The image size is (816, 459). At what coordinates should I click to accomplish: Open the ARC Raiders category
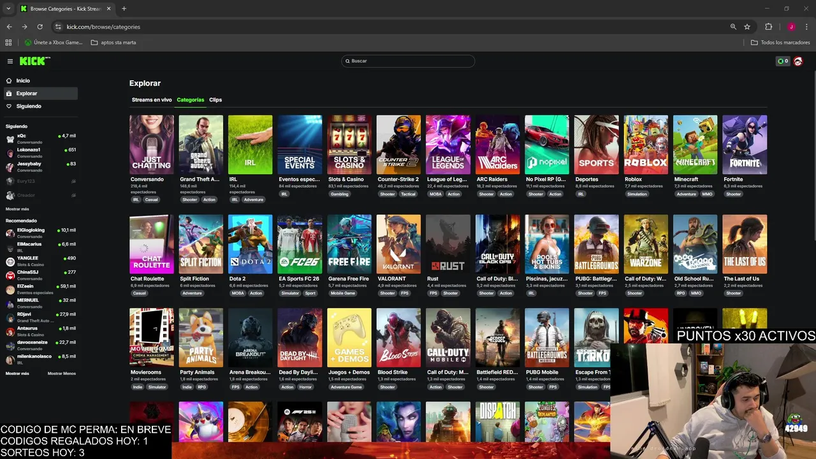coord(497,145)
